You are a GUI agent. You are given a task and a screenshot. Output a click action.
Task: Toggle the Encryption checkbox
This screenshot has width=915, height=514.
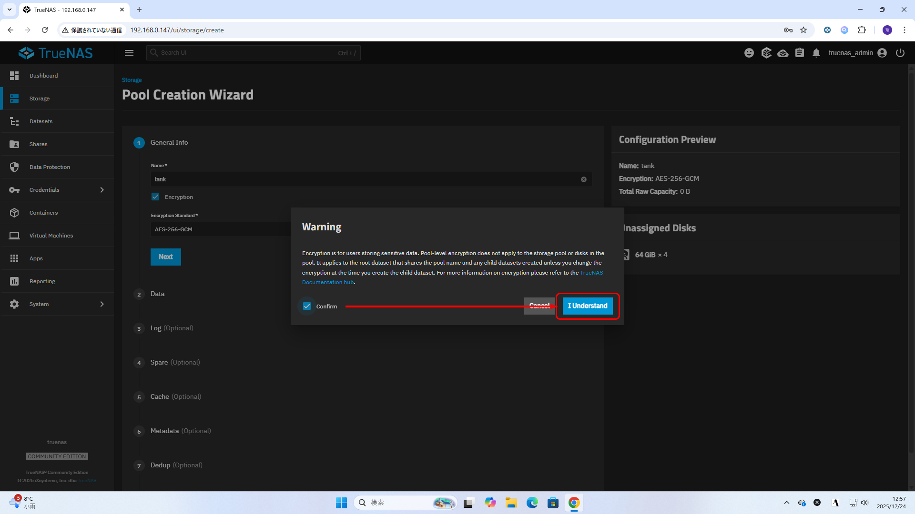tap(155, 197)
